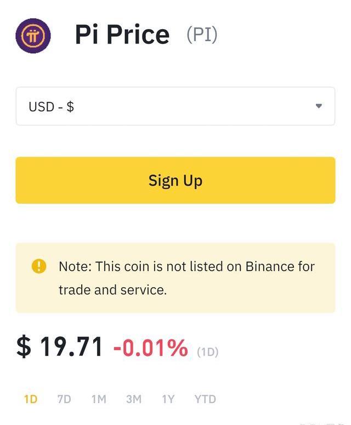Open the USD - $ currency selector
Viewport: 351px width, 425px height.
pyautogui.click(x=175, y=106)
